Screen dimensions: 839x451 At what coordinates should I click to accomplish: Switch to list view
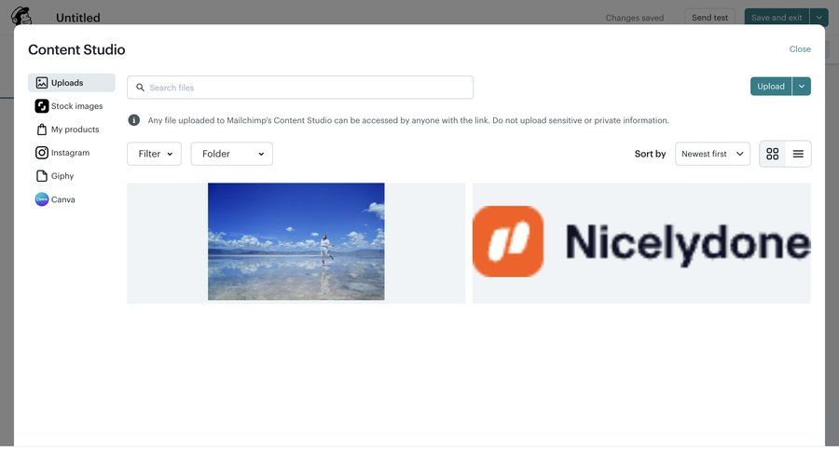[x=798, y=154]
